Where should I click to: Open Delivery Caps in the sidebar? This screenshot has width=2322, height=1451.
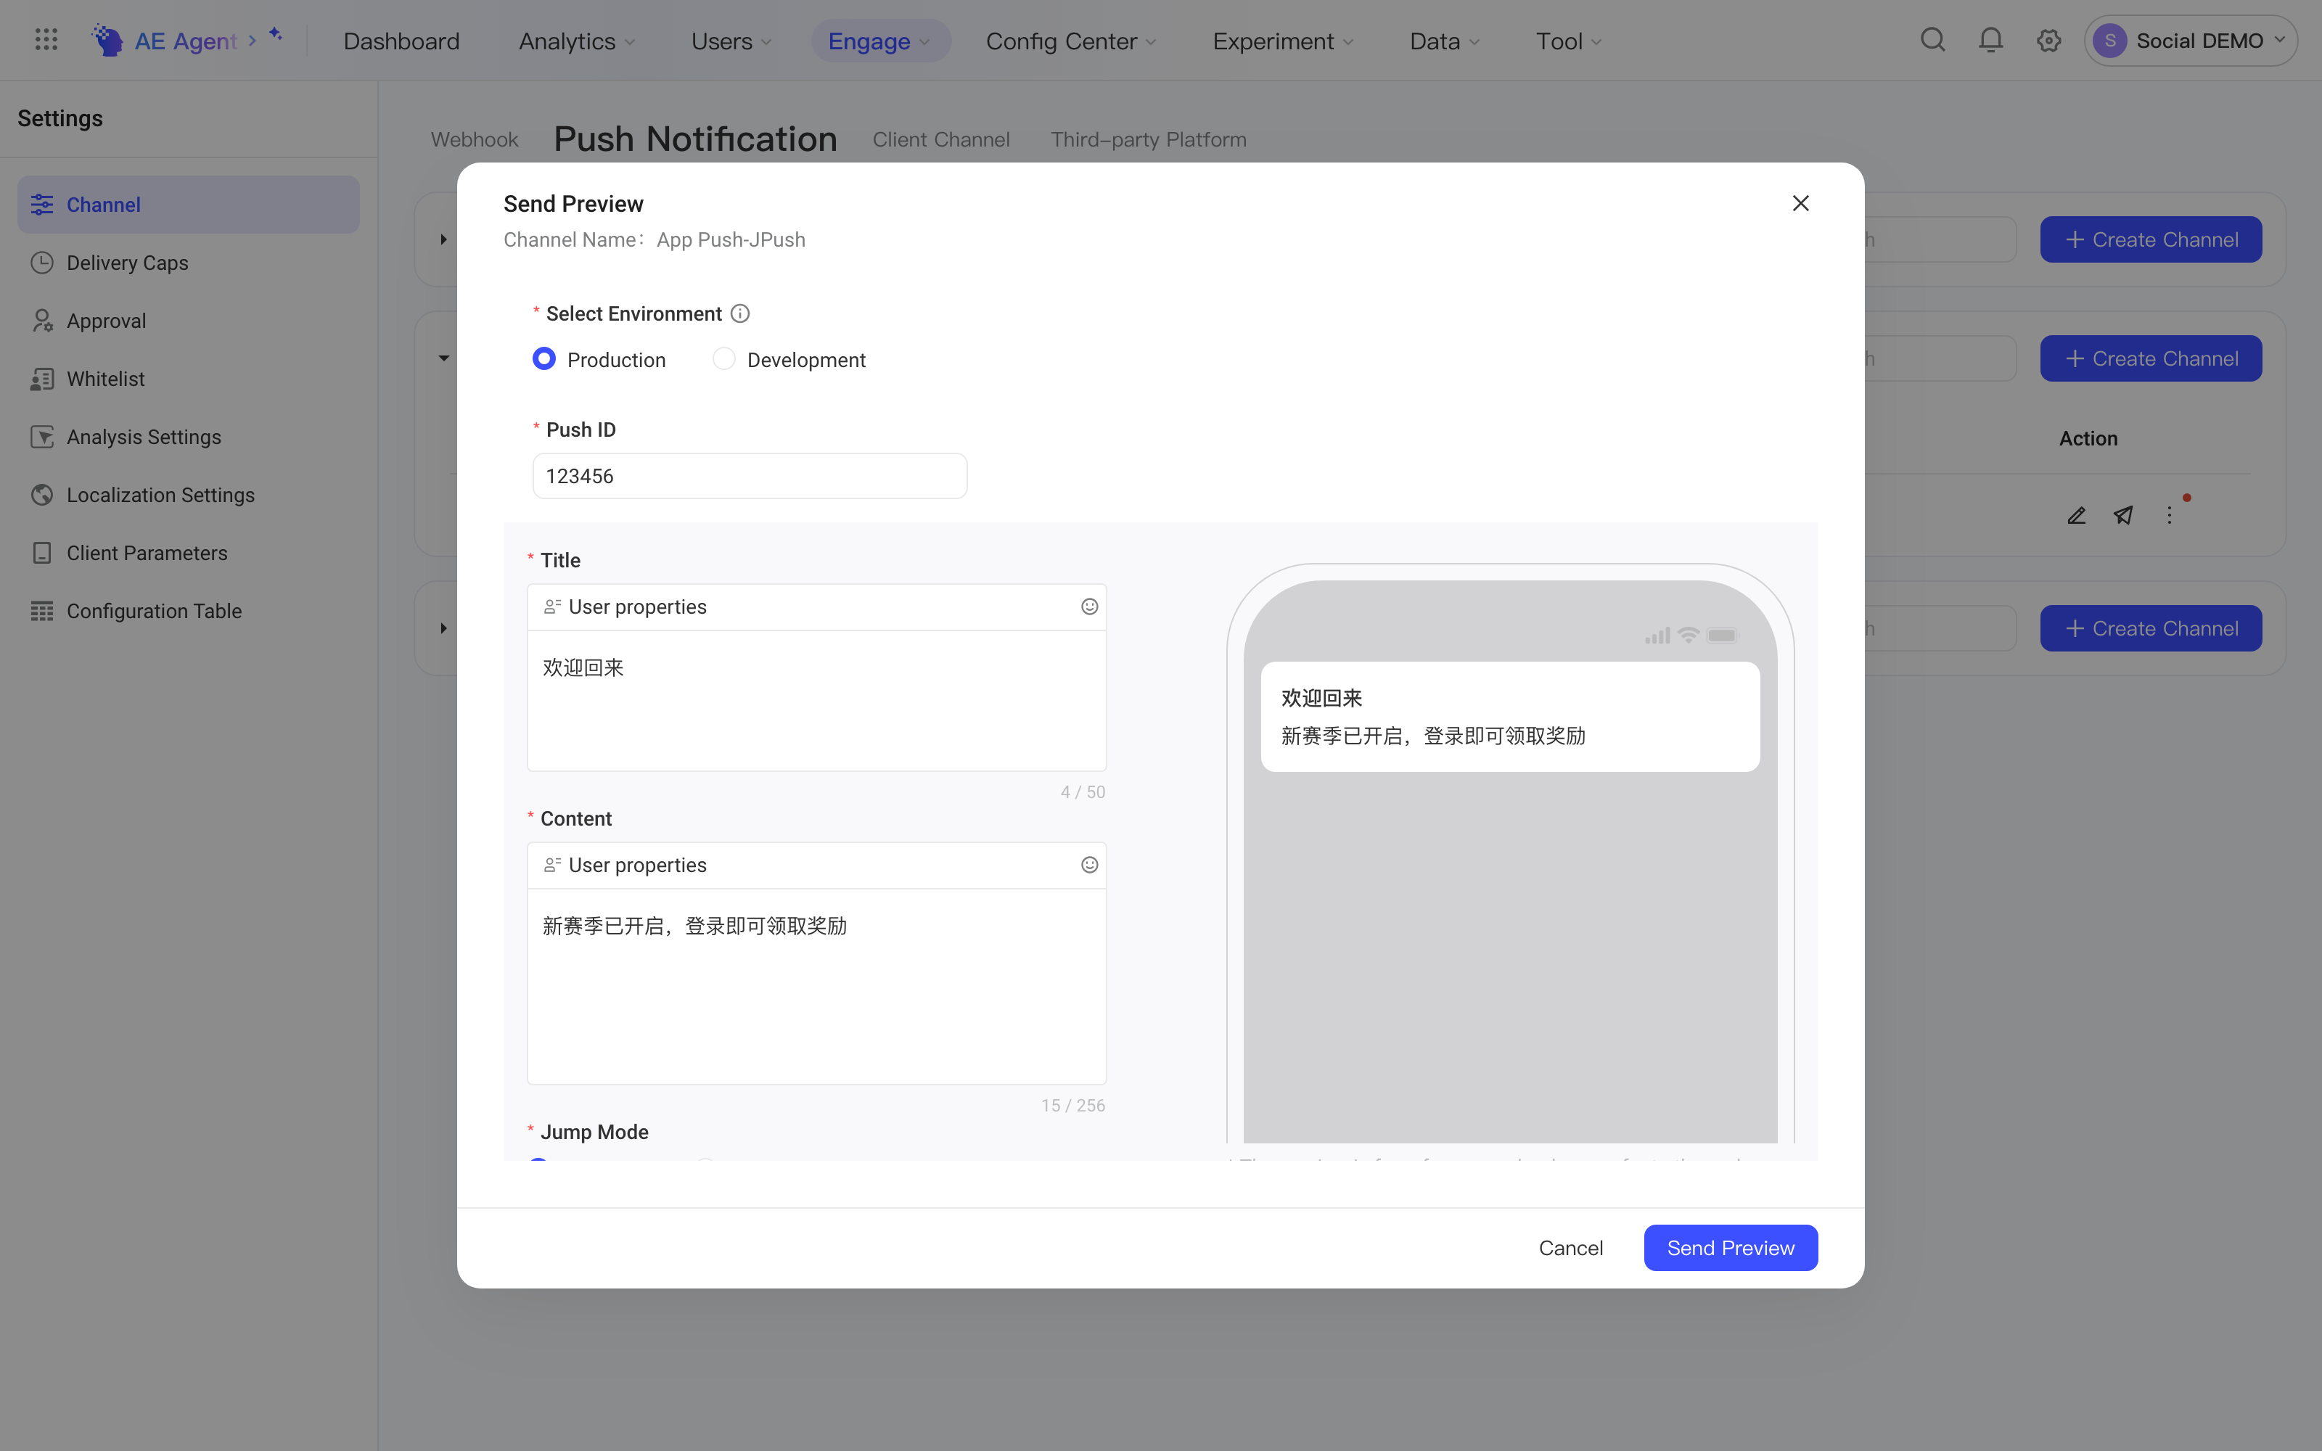click(x=188, y=263)
